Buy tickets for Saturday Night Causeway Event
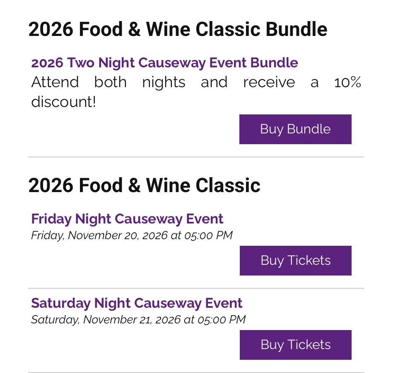393x373 pixels. point(295,345)
